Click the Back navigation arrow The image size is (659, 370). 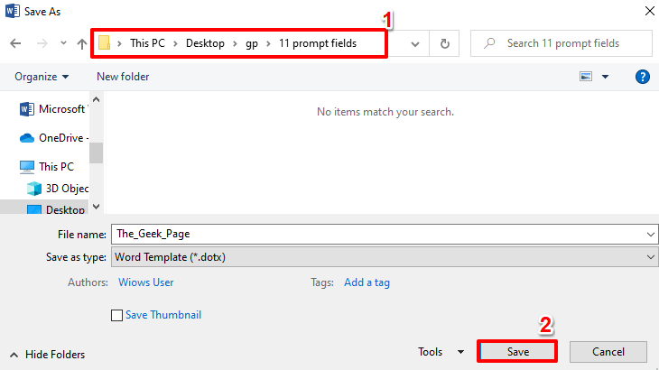[15, 43]
